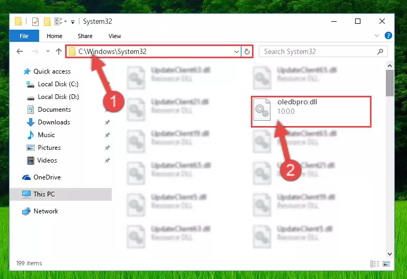Switch to Details view in status bar
407x279 pixels.
(375, 264)
